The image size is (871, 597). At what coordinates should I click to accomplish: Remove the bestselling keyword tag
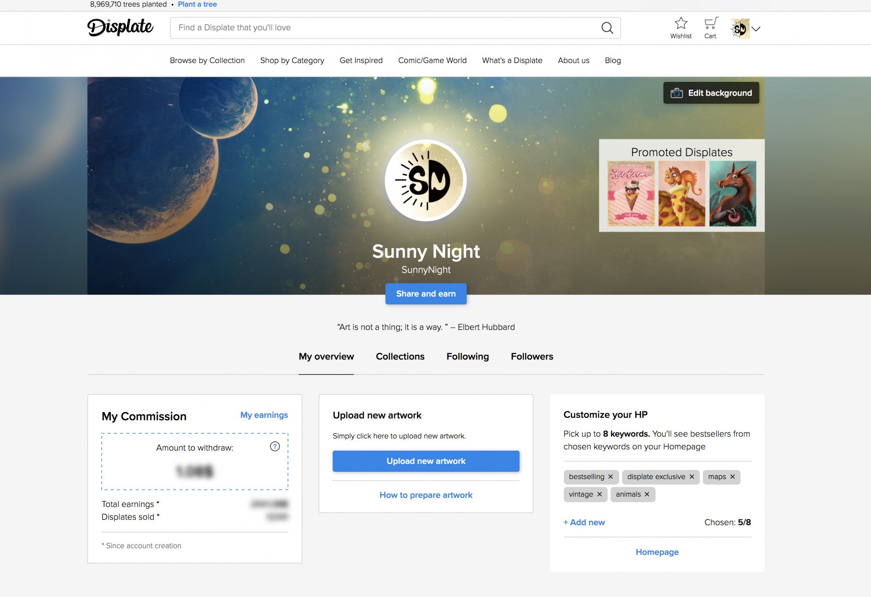pos(610,477)
